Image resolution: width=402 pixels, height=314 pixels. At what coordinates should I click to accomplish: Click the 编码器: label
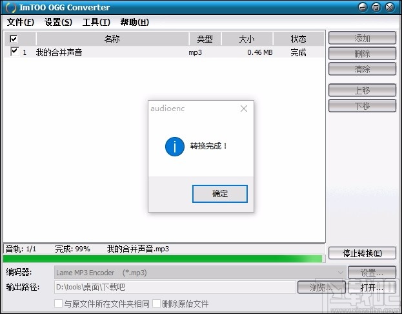point(19,272)
